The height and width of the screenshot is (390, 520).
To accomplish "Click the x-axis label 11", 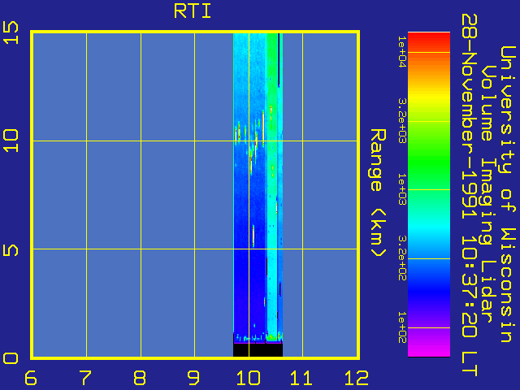I will click(x=301, y=378).
